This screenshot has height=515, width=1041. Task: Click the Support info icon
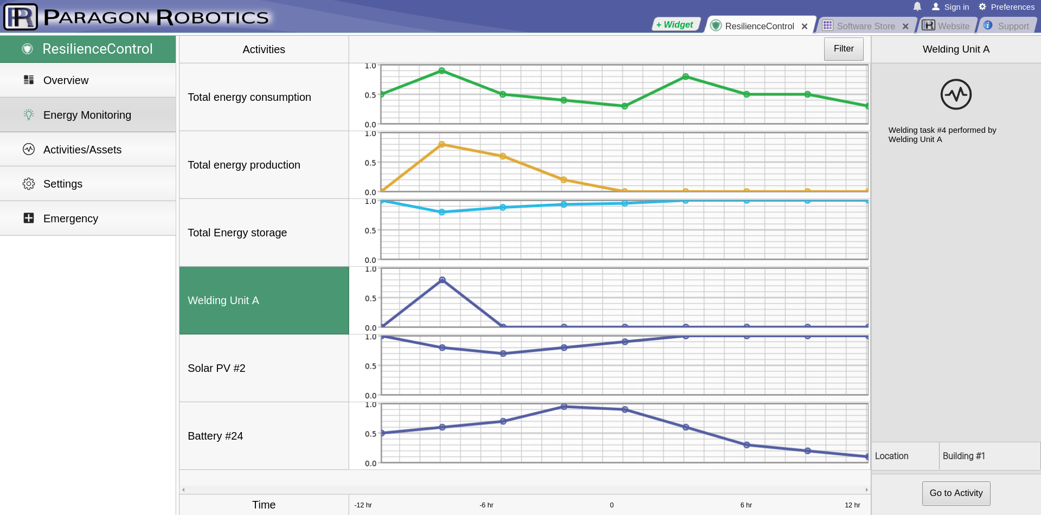click(988, 25)
